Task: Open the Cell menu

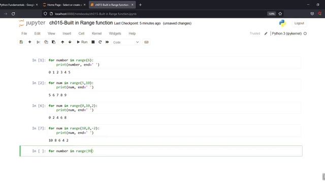Action: [x=81, y=34]
